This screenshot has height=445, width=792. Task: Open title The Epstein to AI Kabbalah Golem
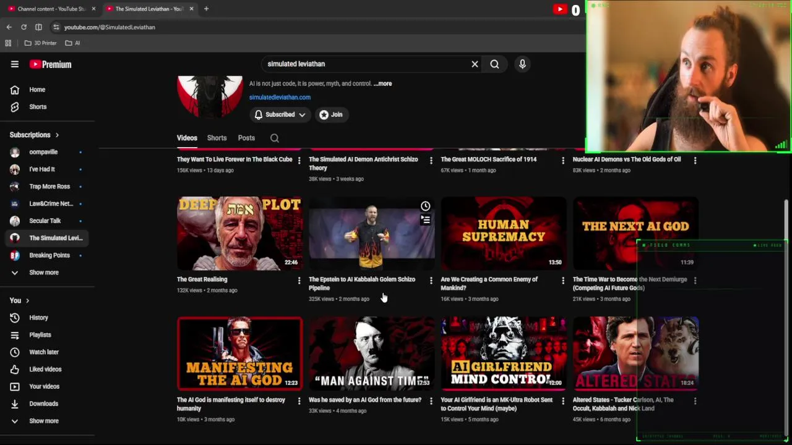coord(362,284)
